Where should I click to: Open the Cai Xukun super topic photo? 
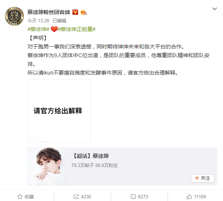point(47,167)
